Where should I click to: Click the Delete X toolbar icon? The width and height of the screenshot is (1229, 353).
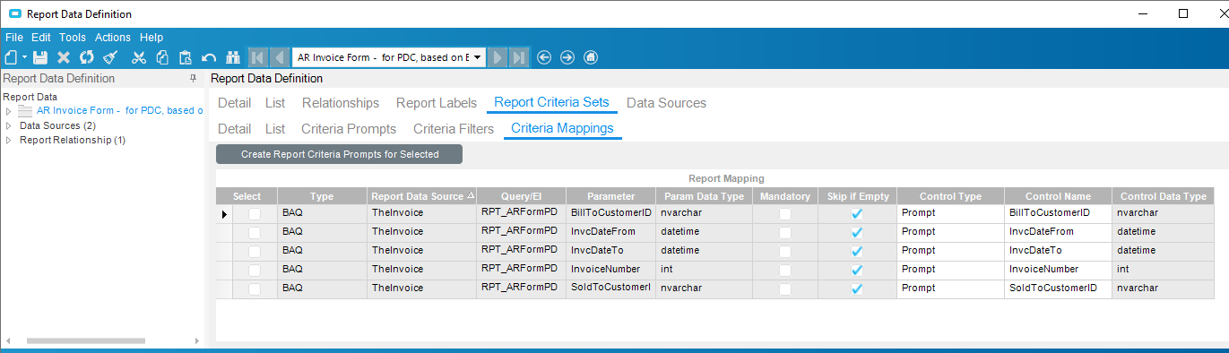[x=64, y=57]
